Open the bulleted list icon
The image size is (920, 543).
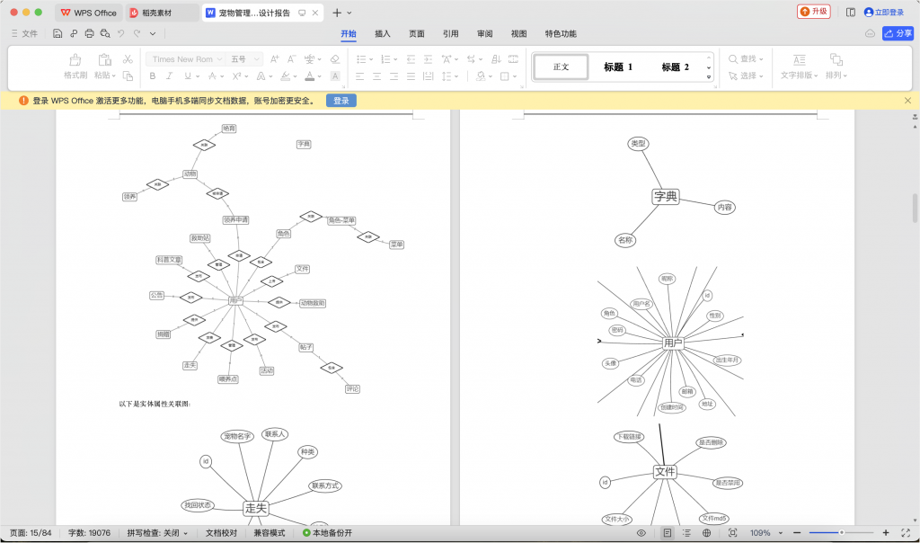coord(363,59)
